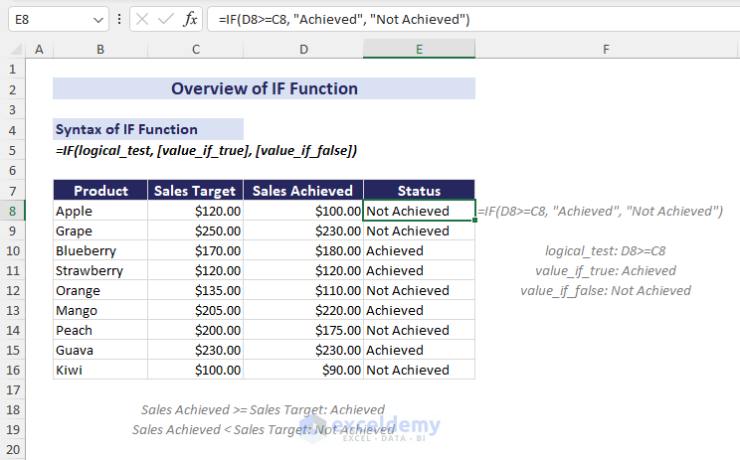Viewport: 740px width, 460px height.
Task: Click the $200.00 sales target cell
Action: [195, 330]
